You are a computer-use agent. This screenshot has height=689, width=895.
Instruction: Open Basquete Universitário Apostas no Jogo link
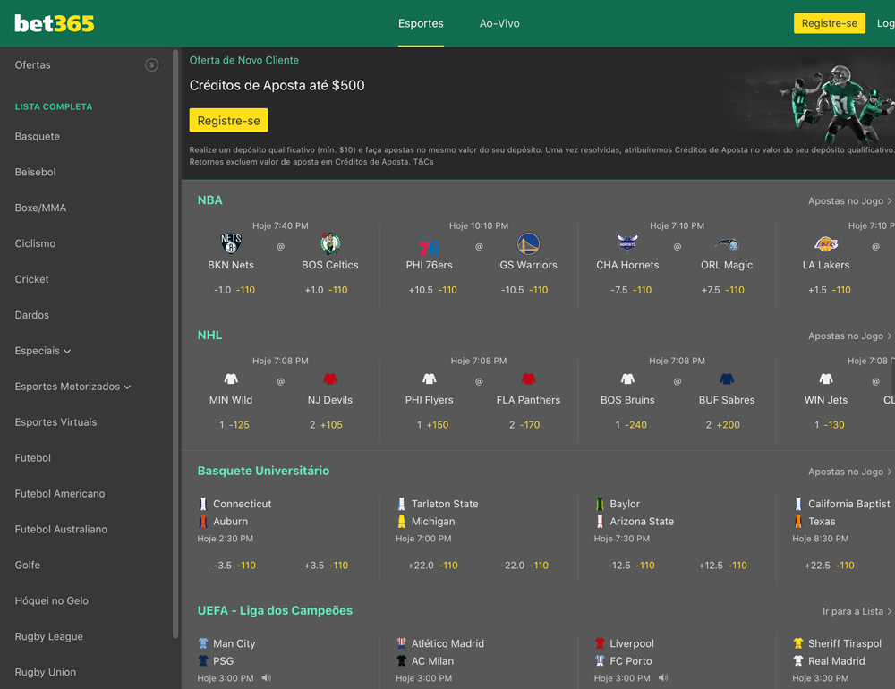(x=849, y=472)
